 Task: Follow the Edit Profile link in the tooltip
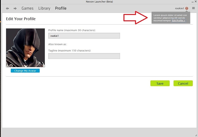click(x=178, y=21)
